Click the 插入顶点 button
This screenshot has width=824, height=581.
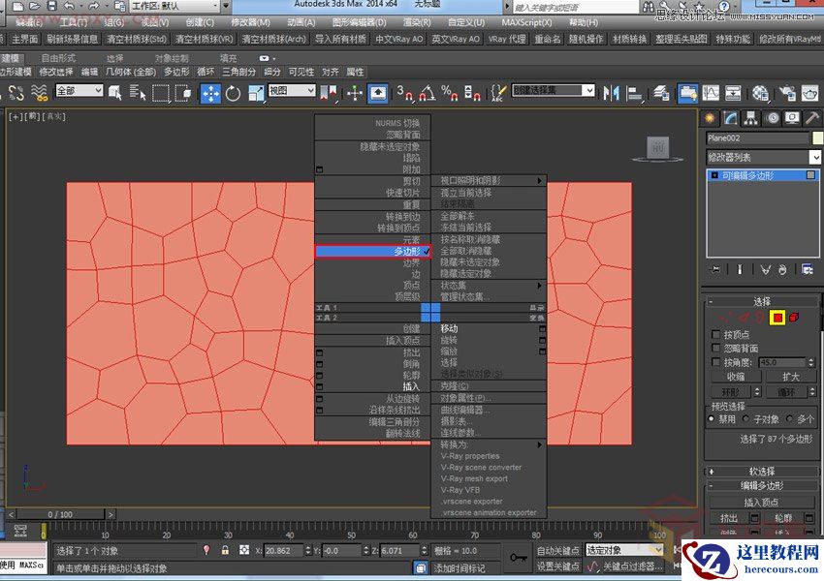[762, 502]
